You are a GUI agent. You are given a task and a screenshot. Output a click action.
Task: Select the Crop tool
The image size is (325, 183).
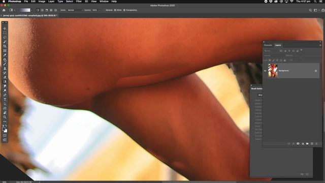(5, 46)
